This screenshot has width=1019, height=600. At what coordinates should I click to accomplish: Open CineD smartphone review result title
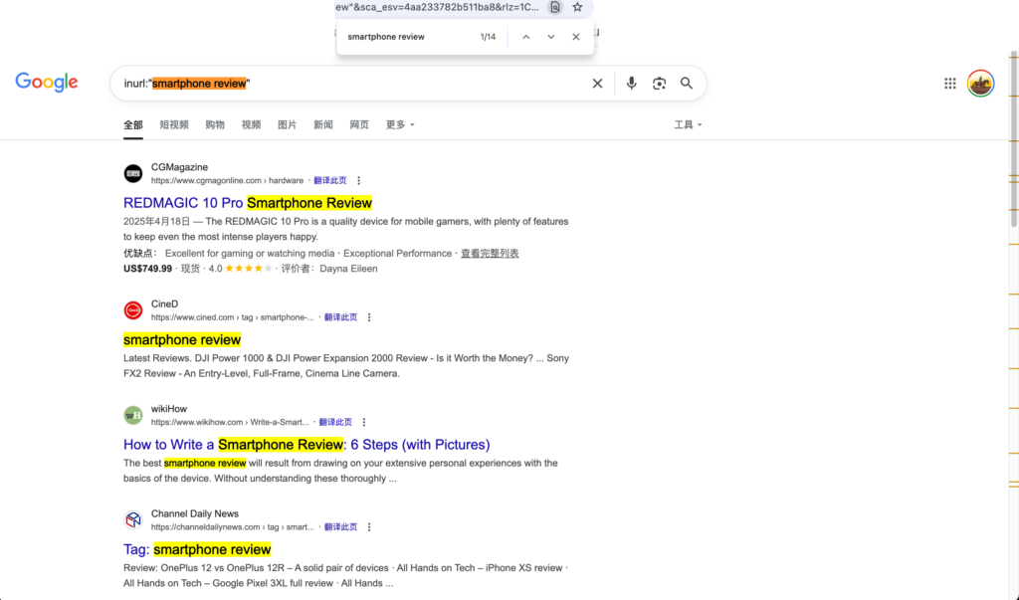coord(182,340)
